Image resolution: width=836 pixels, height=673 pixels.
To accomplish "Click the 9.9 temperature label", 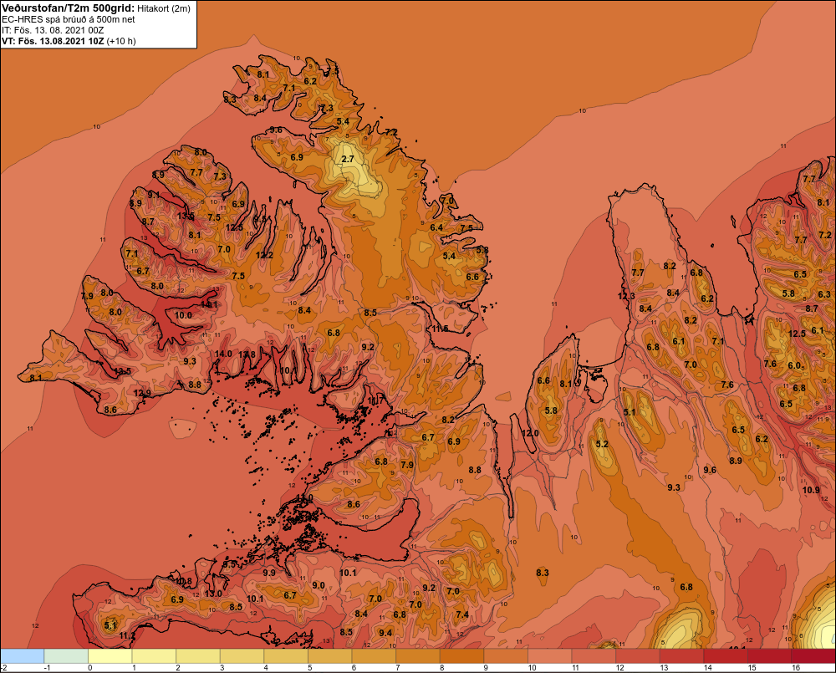I will [x=269, y=573].
